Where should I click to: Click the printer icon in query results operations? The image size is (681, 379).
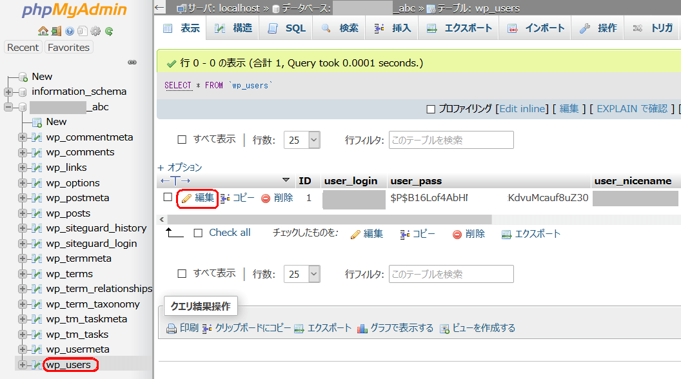[172, 329]
